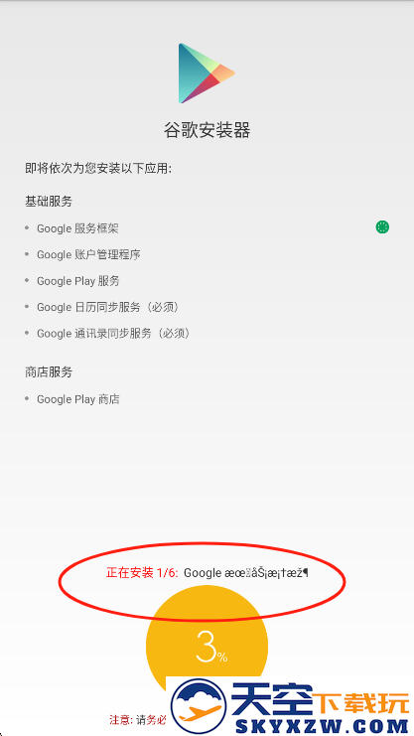The height and width of the screenshot is (736, 414).
Task: Click the 商店服务 section heading
Action: pyautogui.click(x=49, y=372)
